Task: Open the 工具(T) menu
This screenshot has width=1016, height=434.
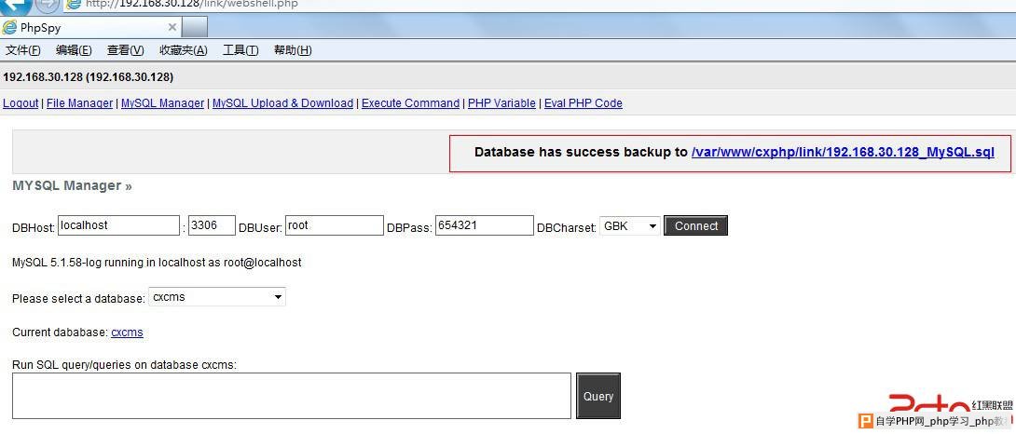Action: pyautogui.click(x=240, y=50)
